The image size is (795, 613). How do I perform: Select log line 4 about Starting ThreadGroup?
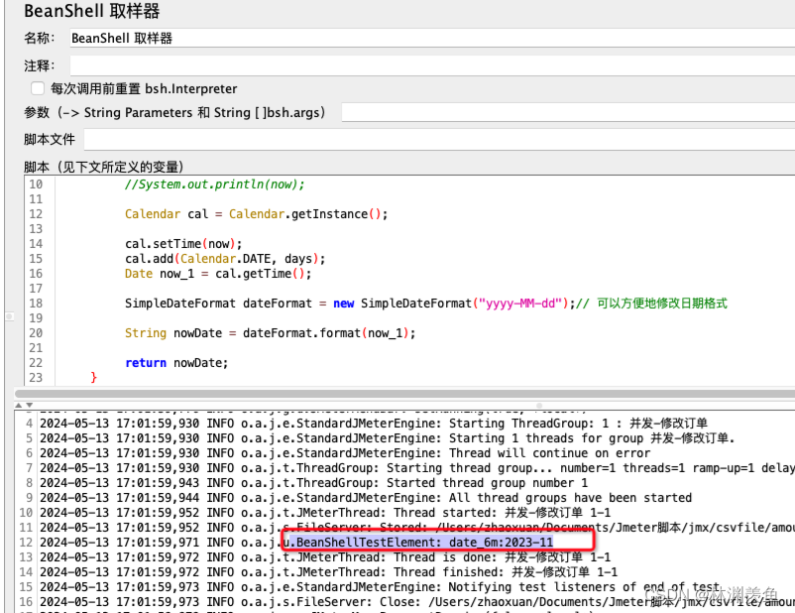[x=397, y=424]
